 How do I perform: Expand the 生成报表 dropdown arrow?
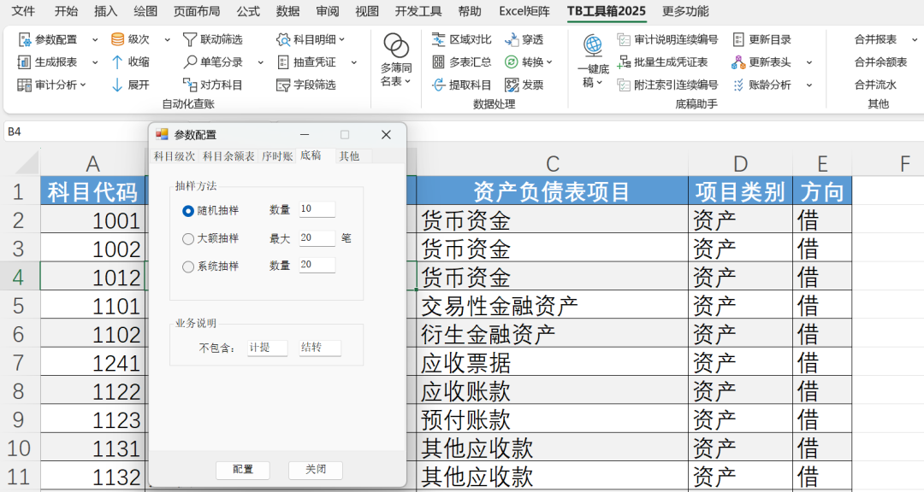95,62
